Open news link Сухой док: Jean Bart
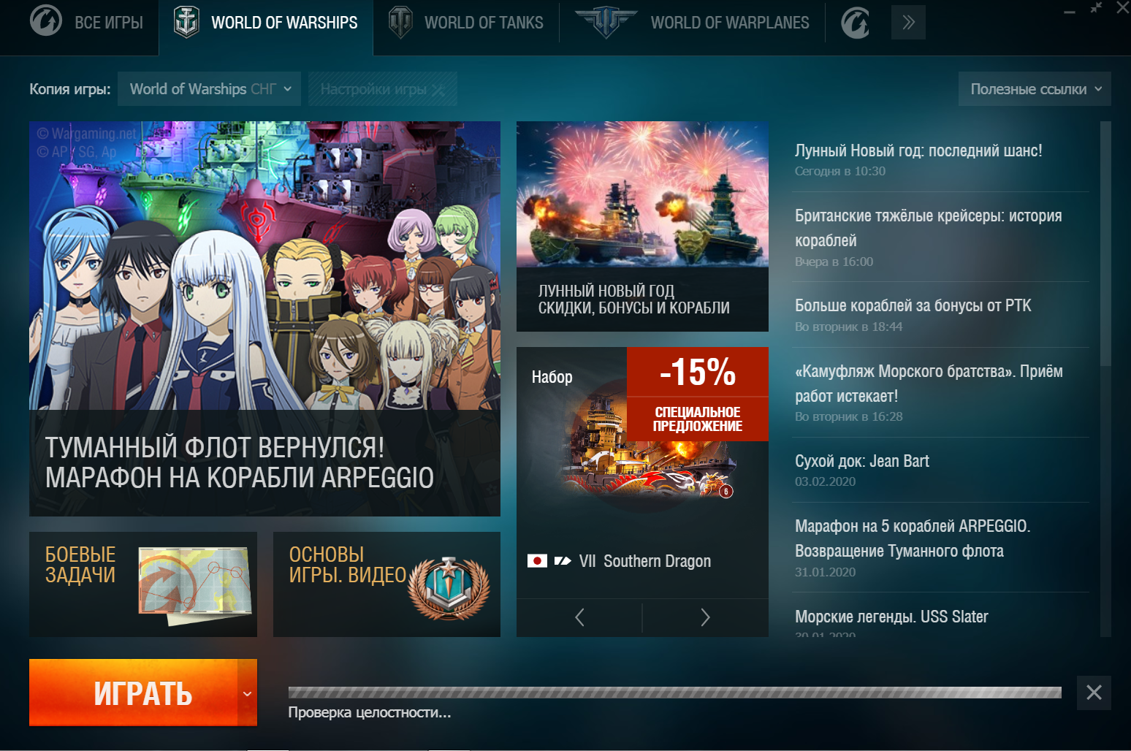This screenshot has width=1131, height=751. point(861,461)
